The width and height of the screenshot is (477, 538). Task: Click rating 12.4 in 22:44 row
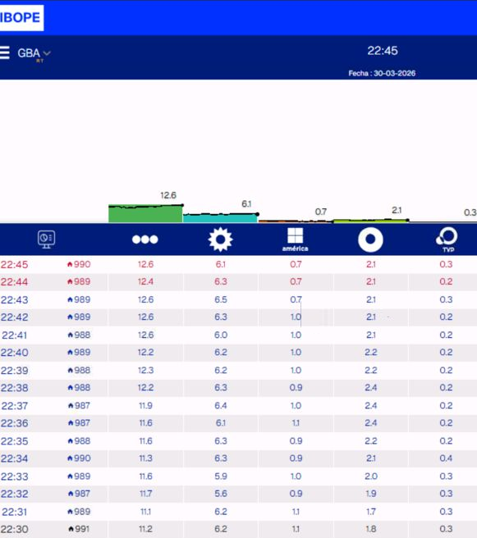(145, 281)
